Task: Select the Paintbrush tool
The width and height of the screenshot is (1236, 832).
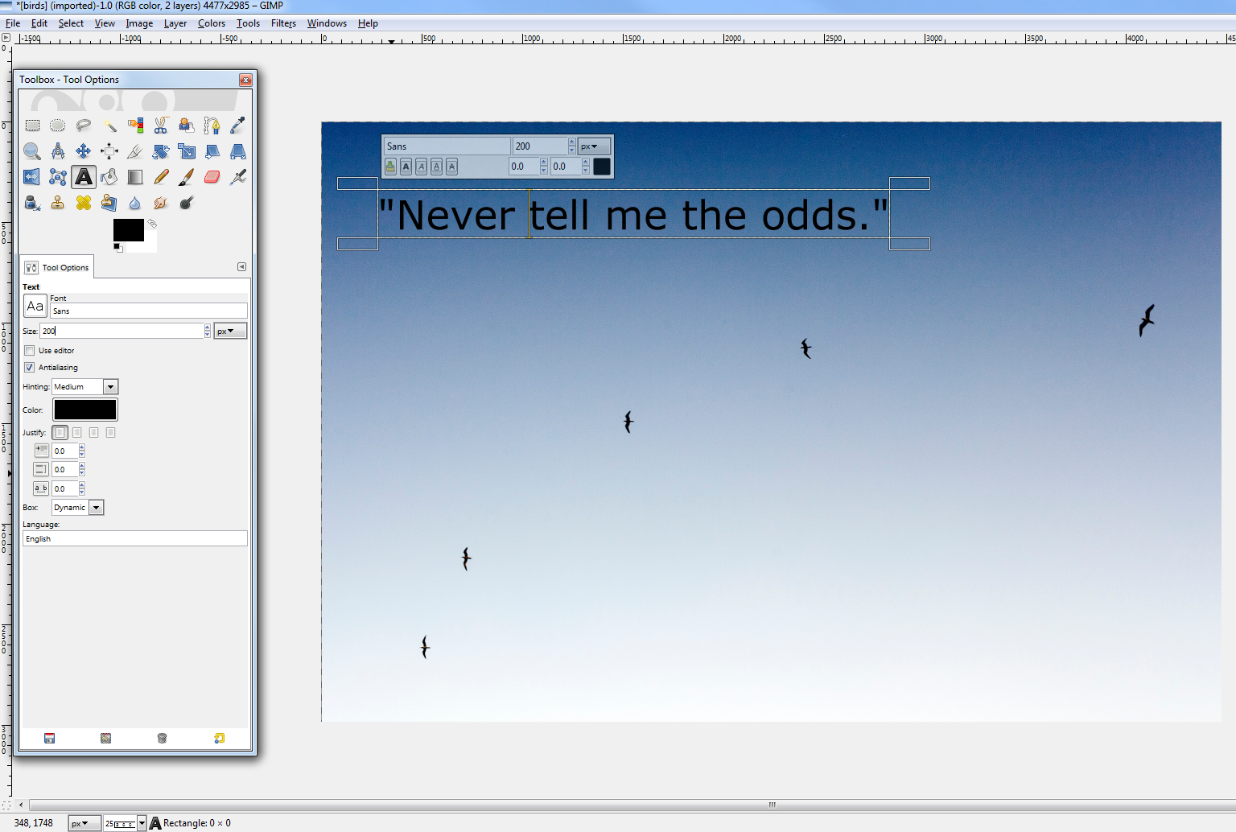Action: pos(186,177)
